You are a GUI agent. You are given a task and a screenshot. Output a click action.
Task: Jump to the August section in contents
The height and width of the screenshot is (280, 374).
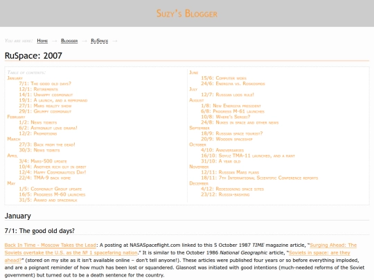(197, 100)
